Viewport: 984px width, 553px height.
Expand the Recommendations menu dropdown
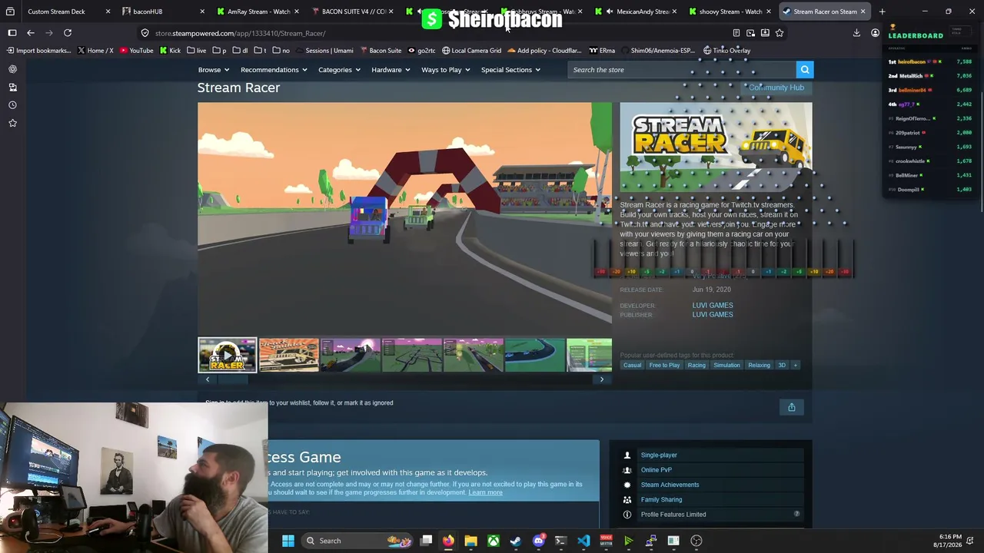tap(274, 70)
